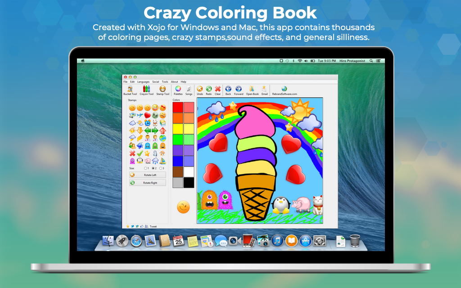Viewport: 461px width, 288px height.
Task: Activate the Stamp Tool
Action: (163, 90)
